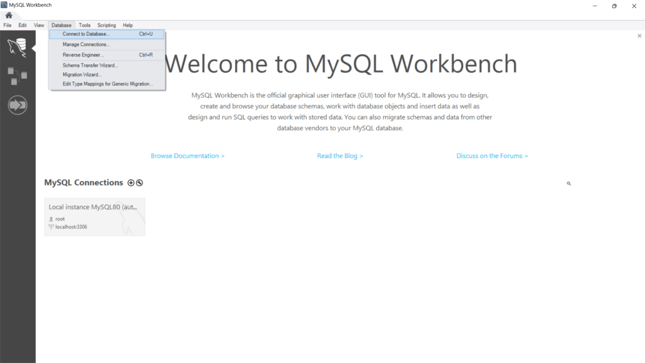Choose Migration Wizard menu entry
Screen dimensions: 645x363
pos(107,74)
